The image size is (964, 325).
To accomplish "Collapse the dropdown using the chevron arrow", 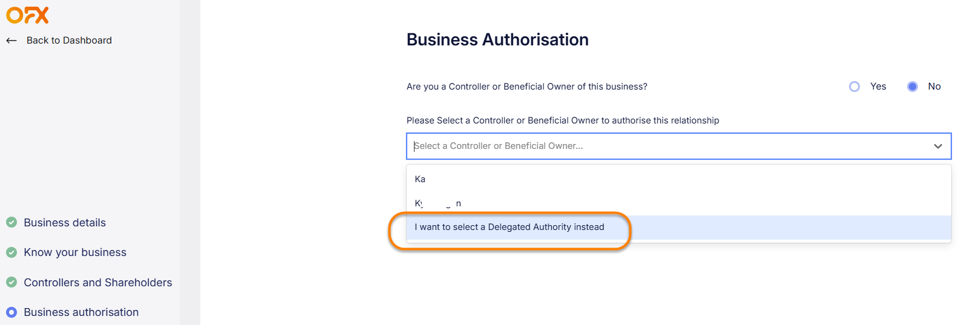I will (x=937, y=146).
